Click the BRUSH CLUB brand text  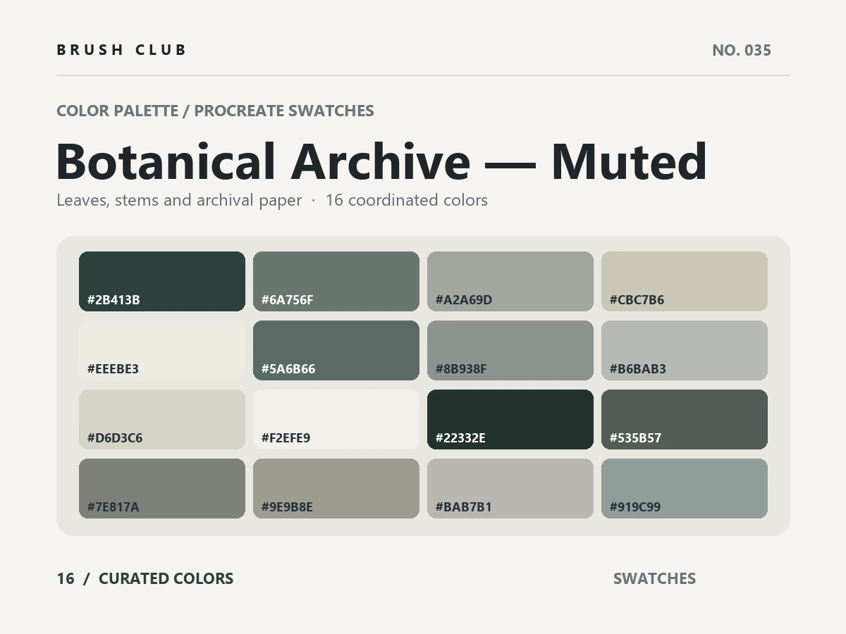[x=121, y=50]
